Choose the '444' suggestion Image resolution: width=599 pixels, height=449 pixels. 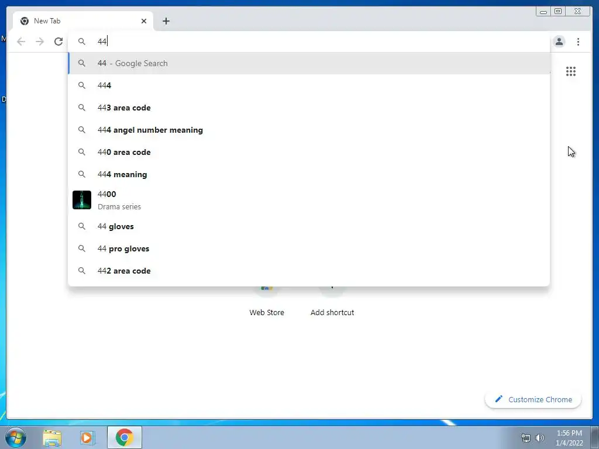pos(309,85)
